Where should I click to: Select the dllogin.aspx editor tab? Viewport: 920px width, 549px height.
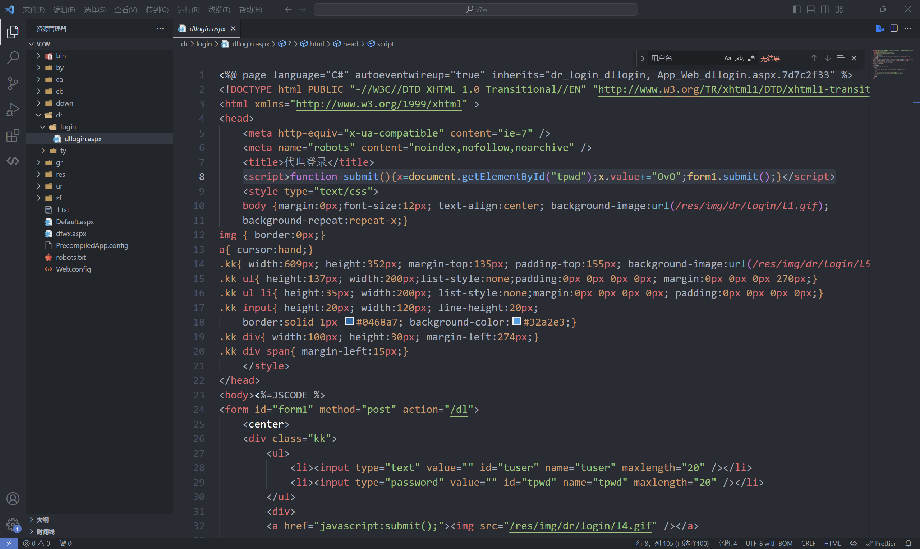[x=206, y=28]
